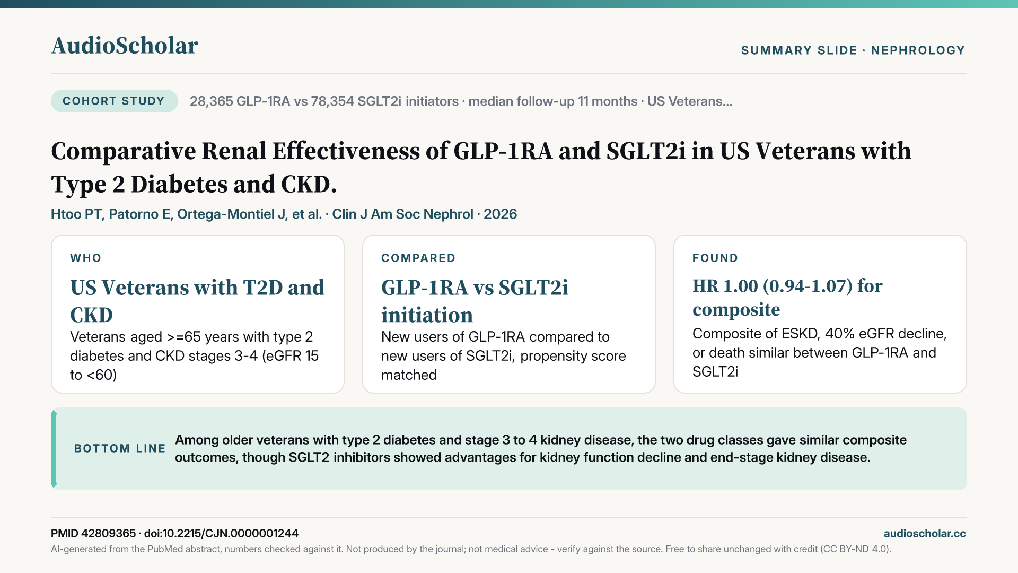Click the heading 'US Veterans with T2D and CKD'
The image size is (1018, 573).
pyautogui.click(x=197, y=301)
